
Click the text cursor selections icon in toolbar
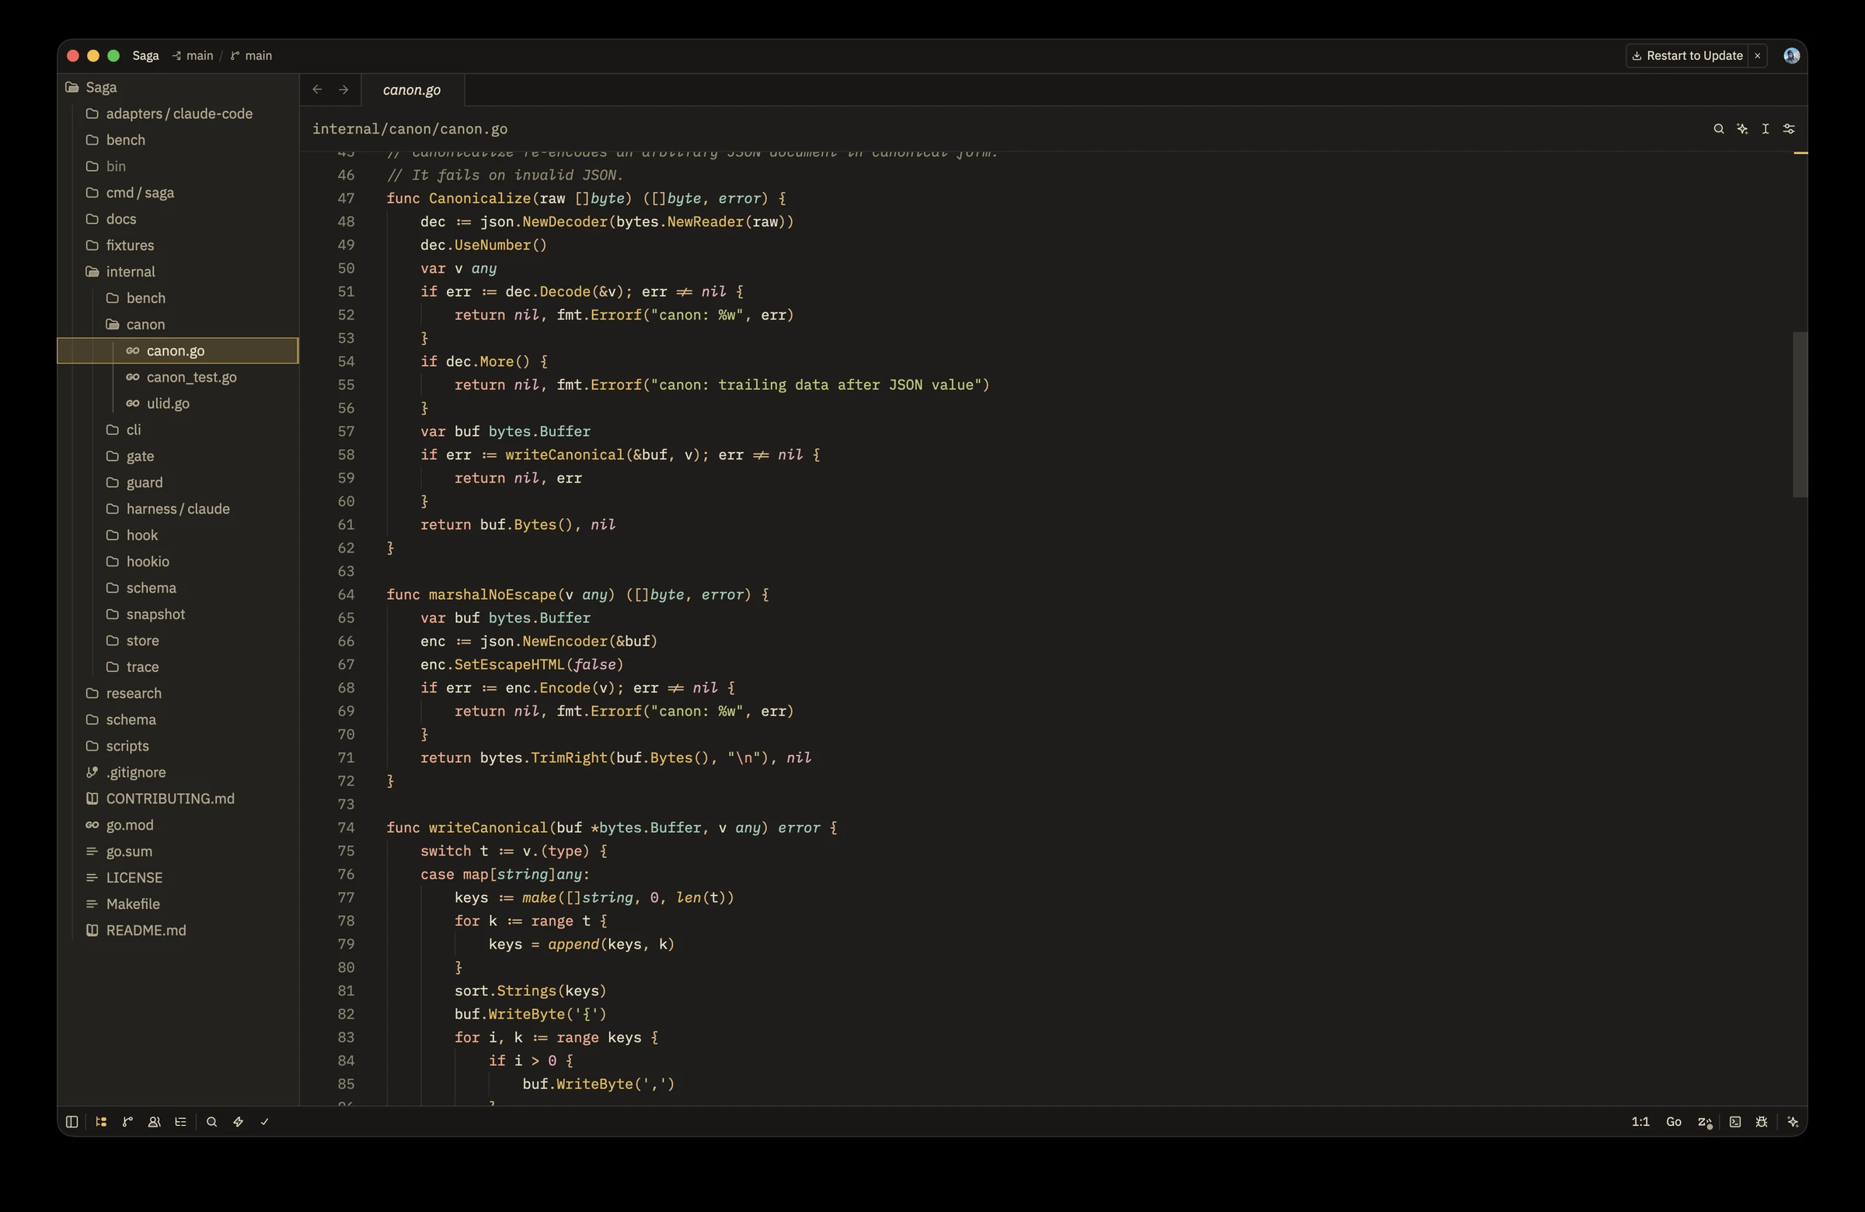(x=1766, y=128)
